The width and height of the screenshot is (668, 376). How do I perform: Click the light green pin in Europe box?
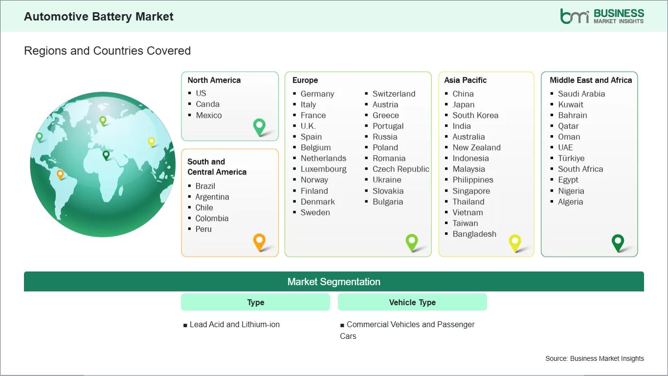click(412, 241)
